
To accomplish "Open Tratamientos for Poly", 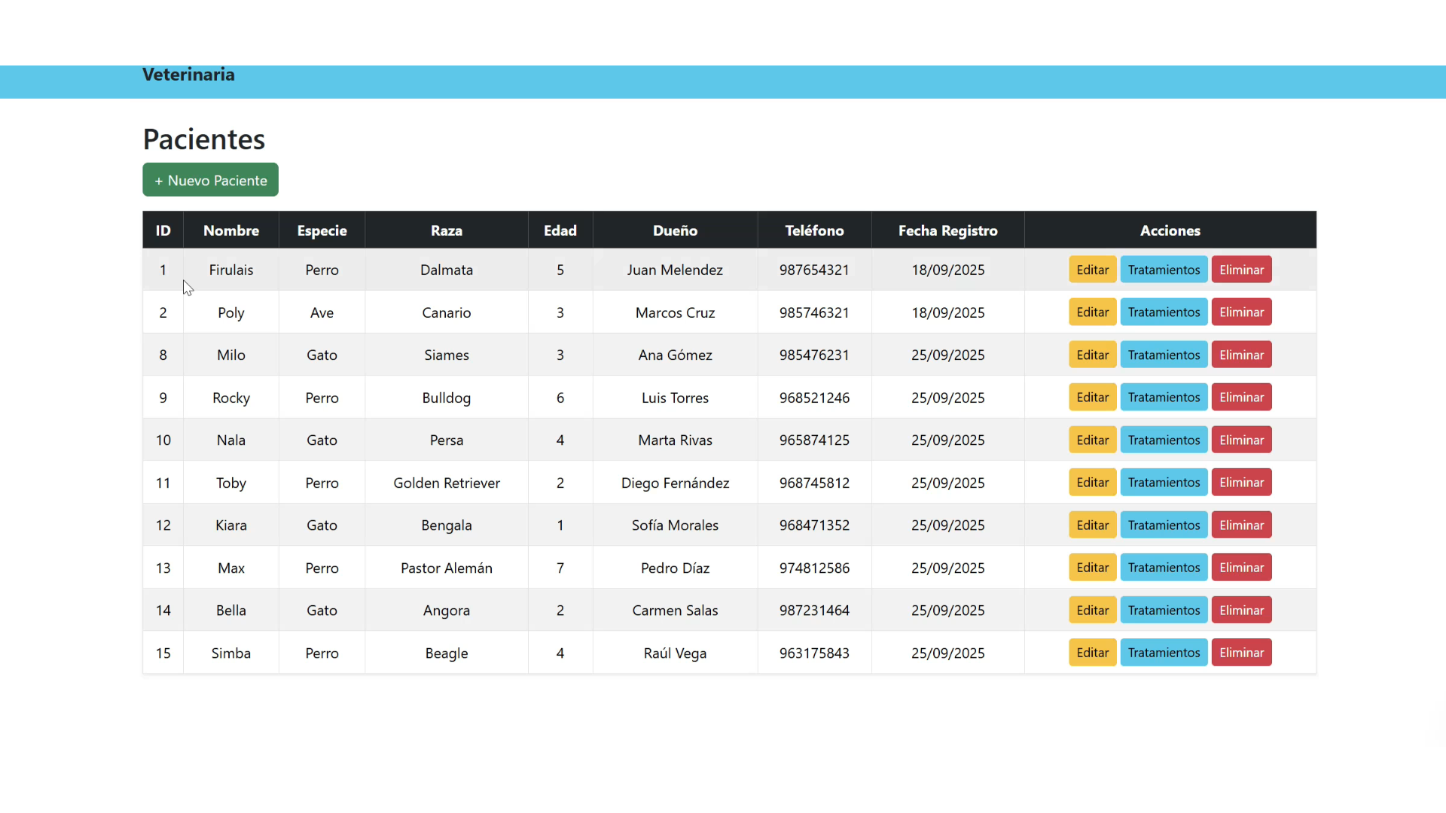I will (1164, 312).
